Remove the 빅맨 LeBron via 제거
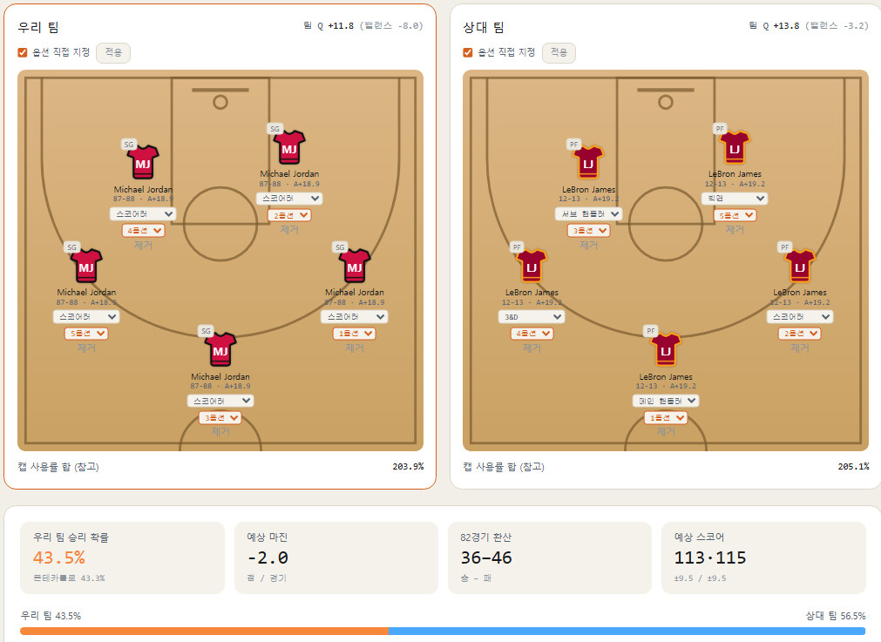The image size is (881, 642). (735, 230)
